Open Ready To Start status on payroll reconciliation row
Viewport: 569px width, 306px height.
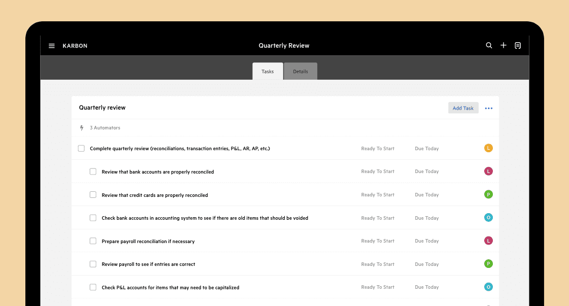click(x=378, y=241)
